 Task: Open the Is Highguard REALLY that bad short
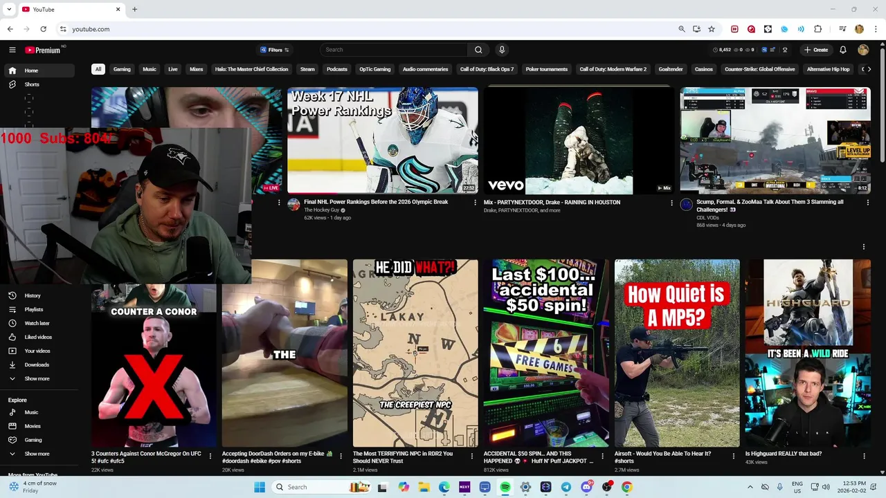pyautogui.click(x=808, y=353)
